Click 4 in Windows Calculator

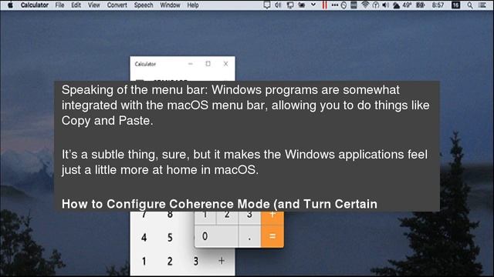click(144, 238)
